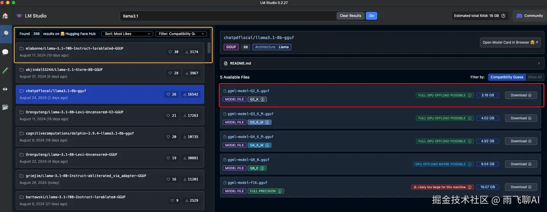547x212 pixels.
Task: Expand the README.md section
Action: coord(381,63)
